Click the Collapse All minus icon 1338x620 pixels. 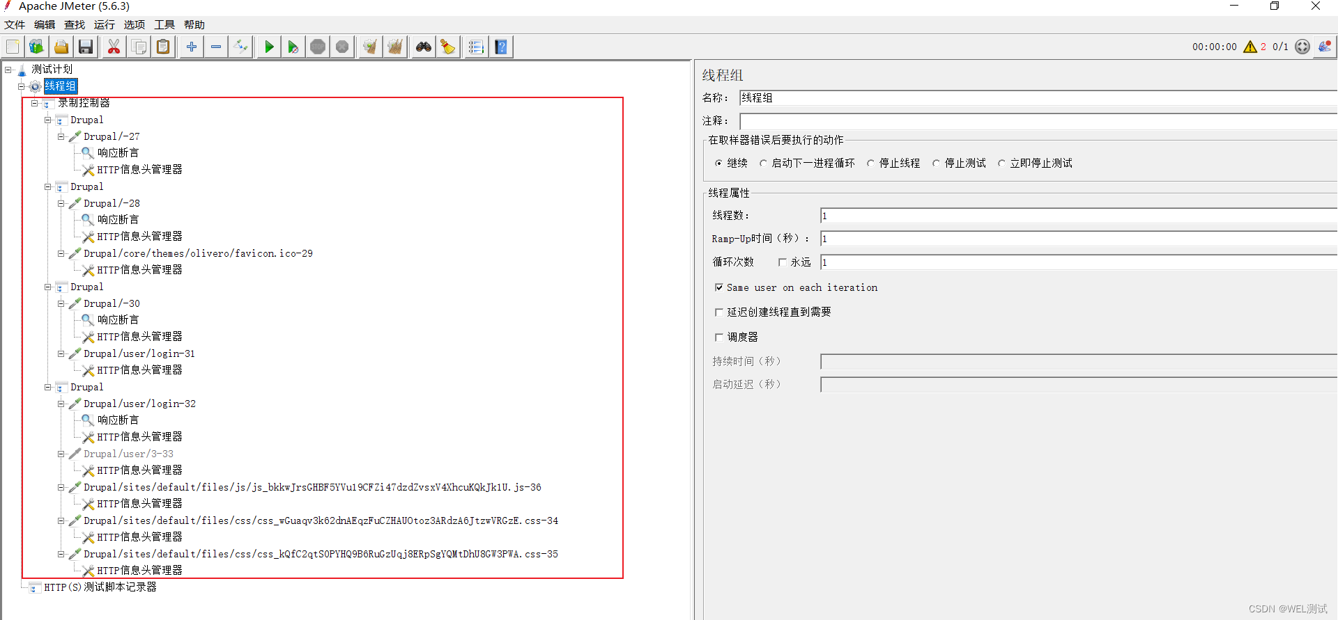pyautogui.click(x=216, y=47)
